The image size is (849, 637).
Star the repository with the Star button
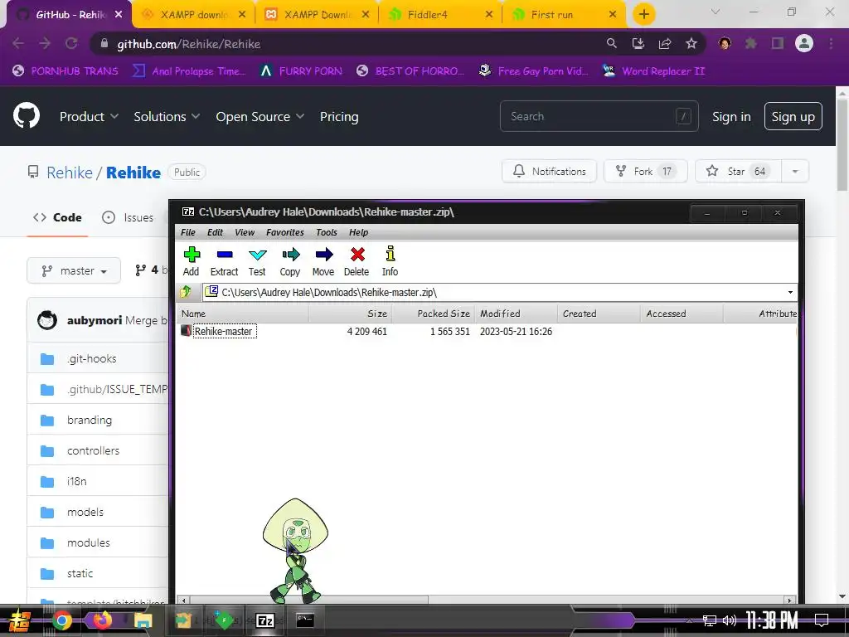738,171
